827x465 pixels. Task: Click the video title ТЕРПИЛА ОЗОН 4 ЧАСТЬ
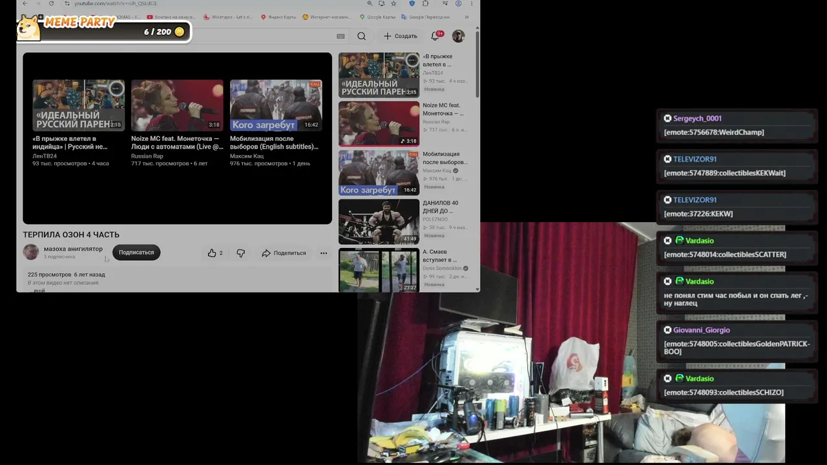point(71,234)
